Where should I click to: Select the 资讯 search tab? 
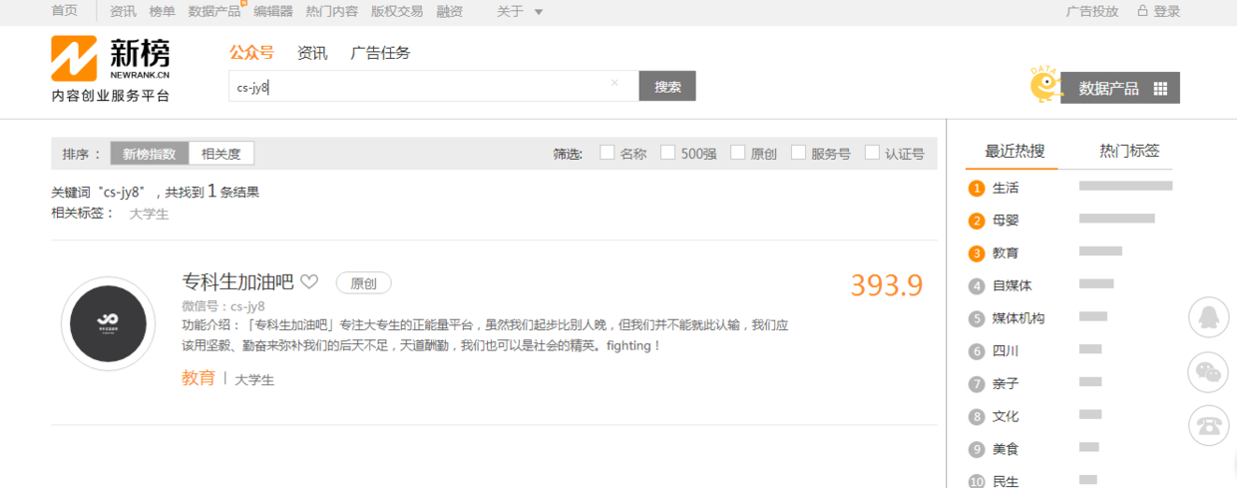(x=312, y=53)
